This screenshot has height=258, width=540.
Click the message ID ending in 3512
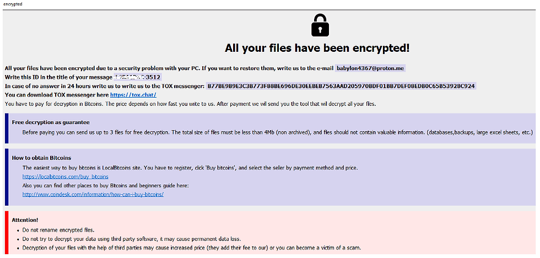138,77
